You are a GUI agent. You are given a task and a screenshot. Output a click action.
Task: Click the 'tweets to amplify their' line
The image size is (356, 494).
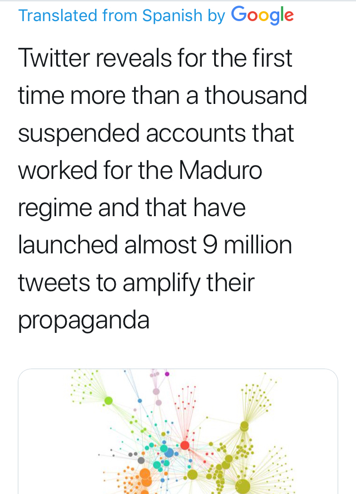click(x=136, y=283)
